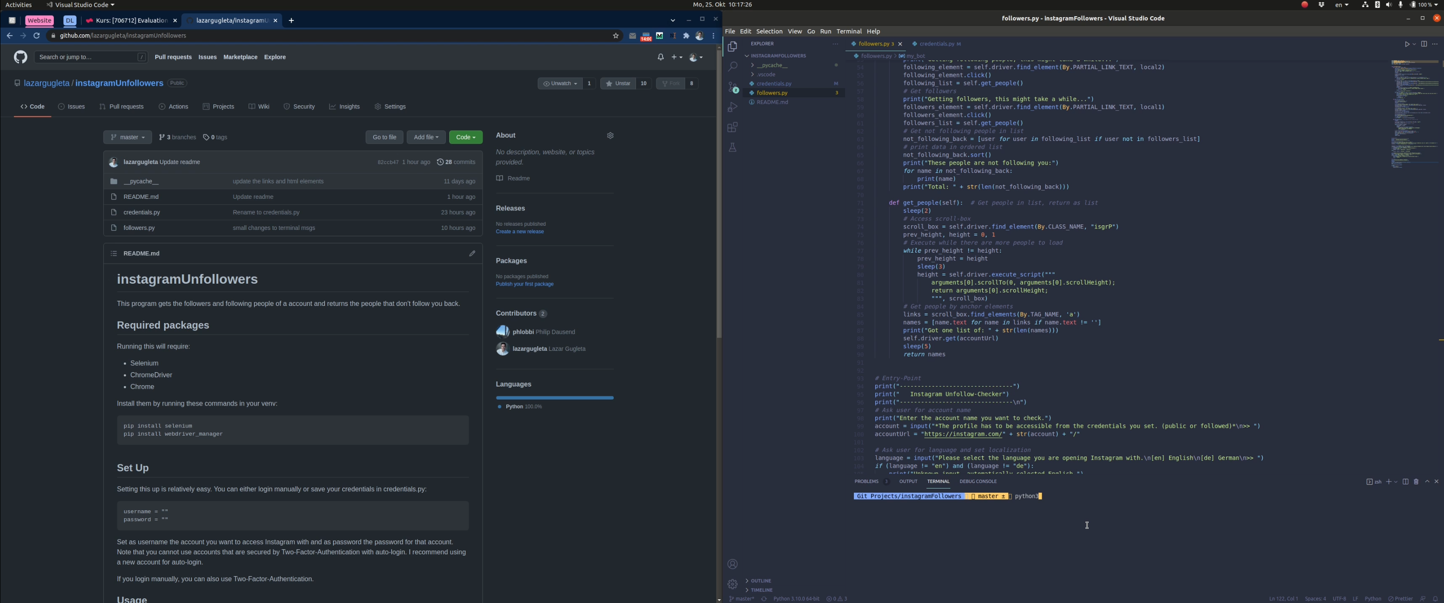This screenshot has height=603, width=1444.
Task: Open the Manage gear in VS Code activity bar
Action: click(732, 584)
